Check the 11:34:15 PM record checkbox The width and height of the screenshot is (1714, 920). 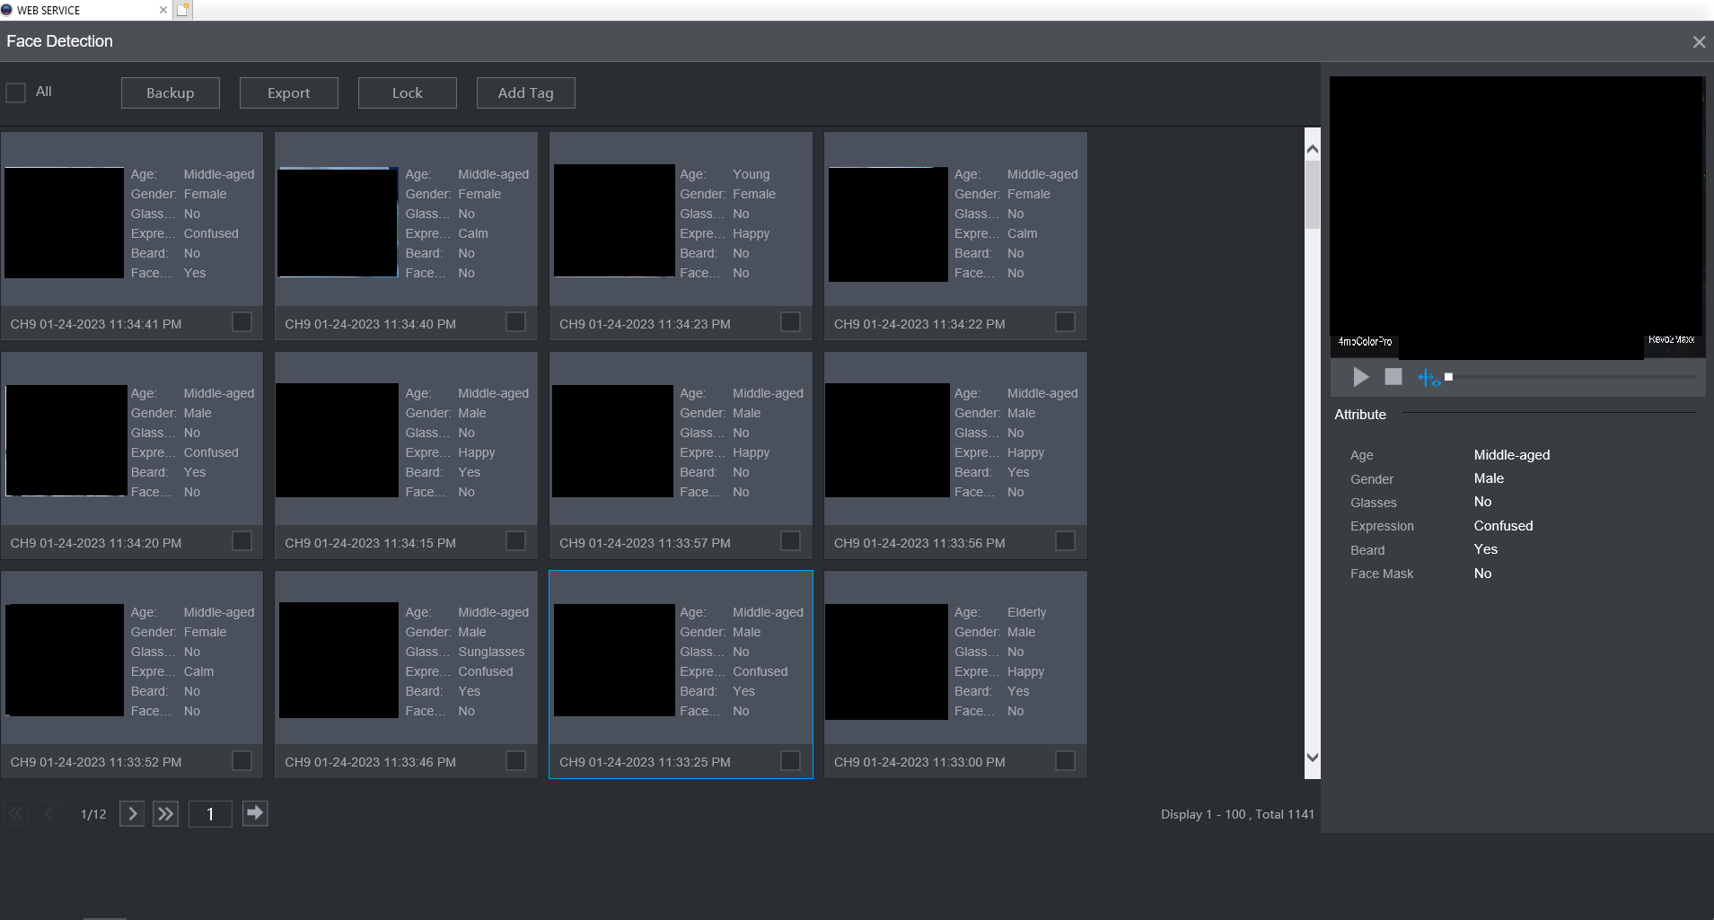515,540
